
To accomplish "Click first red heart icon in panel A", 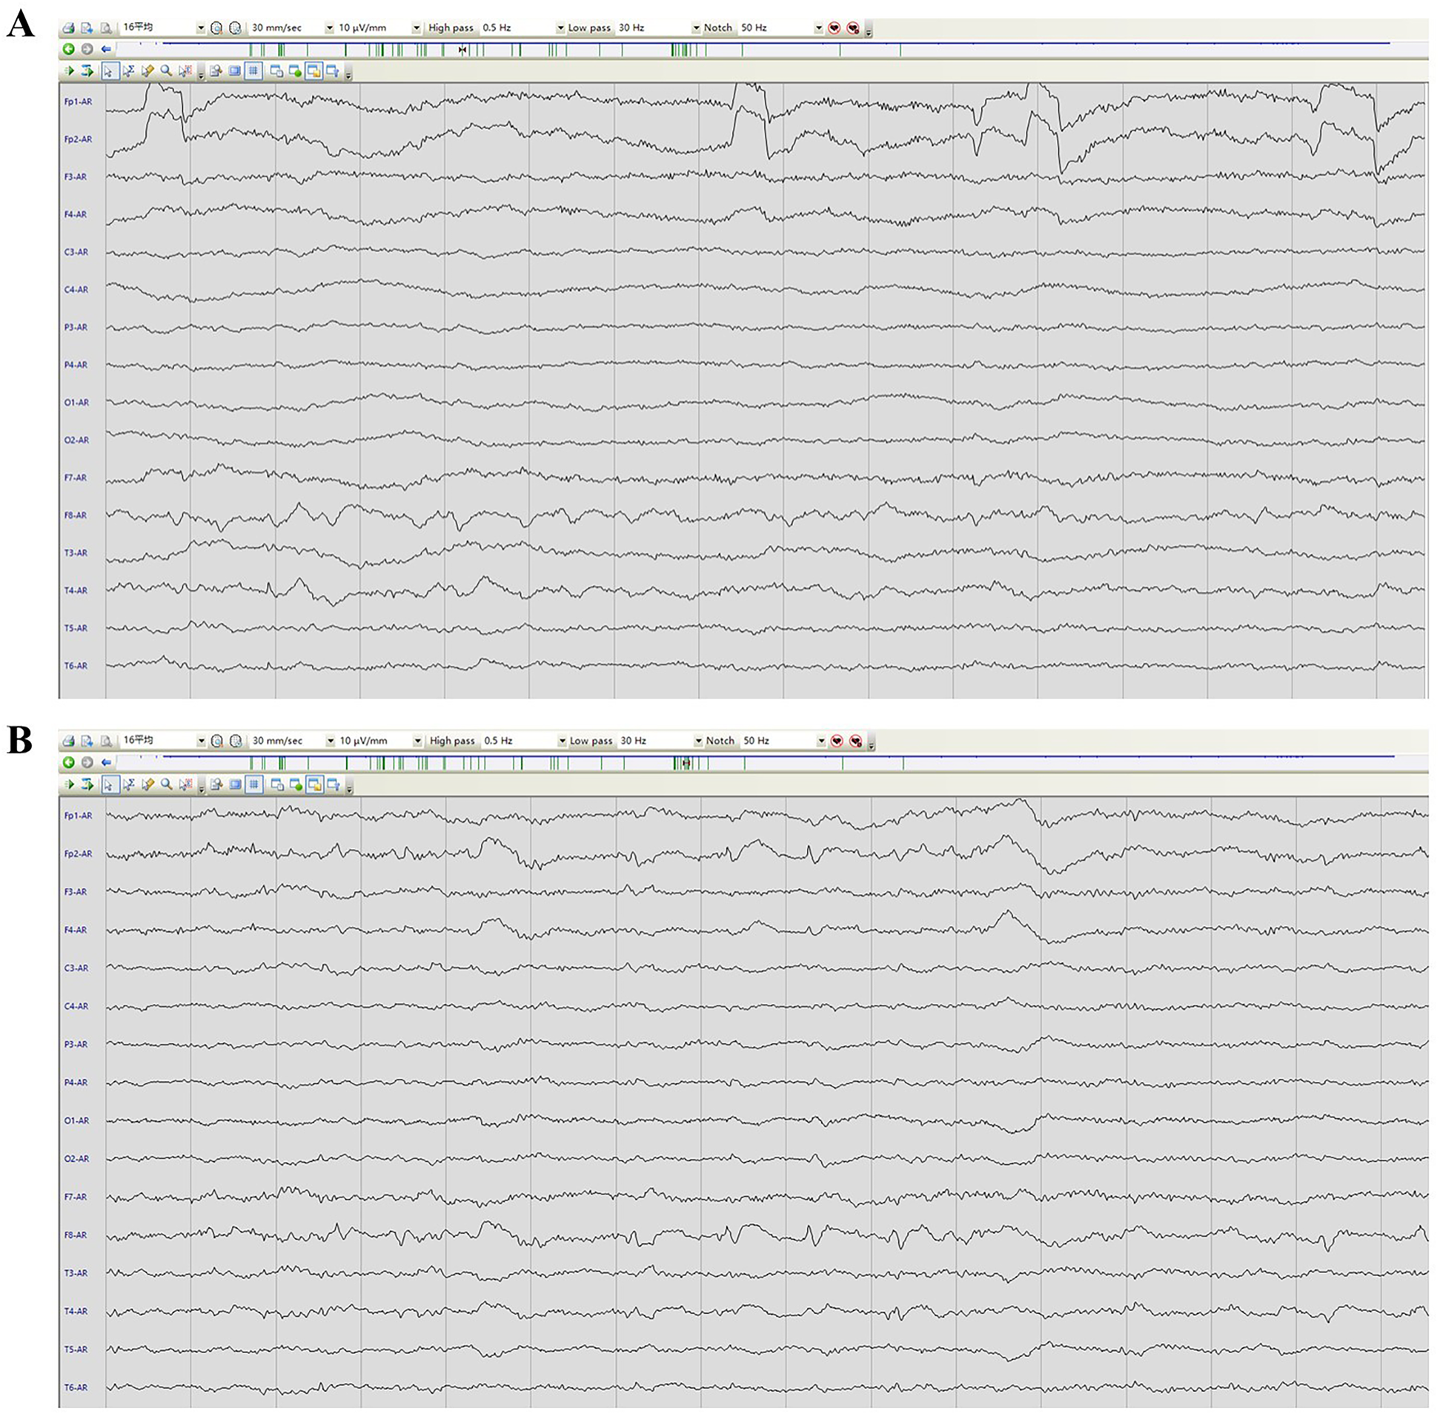I will pos(834,28).
